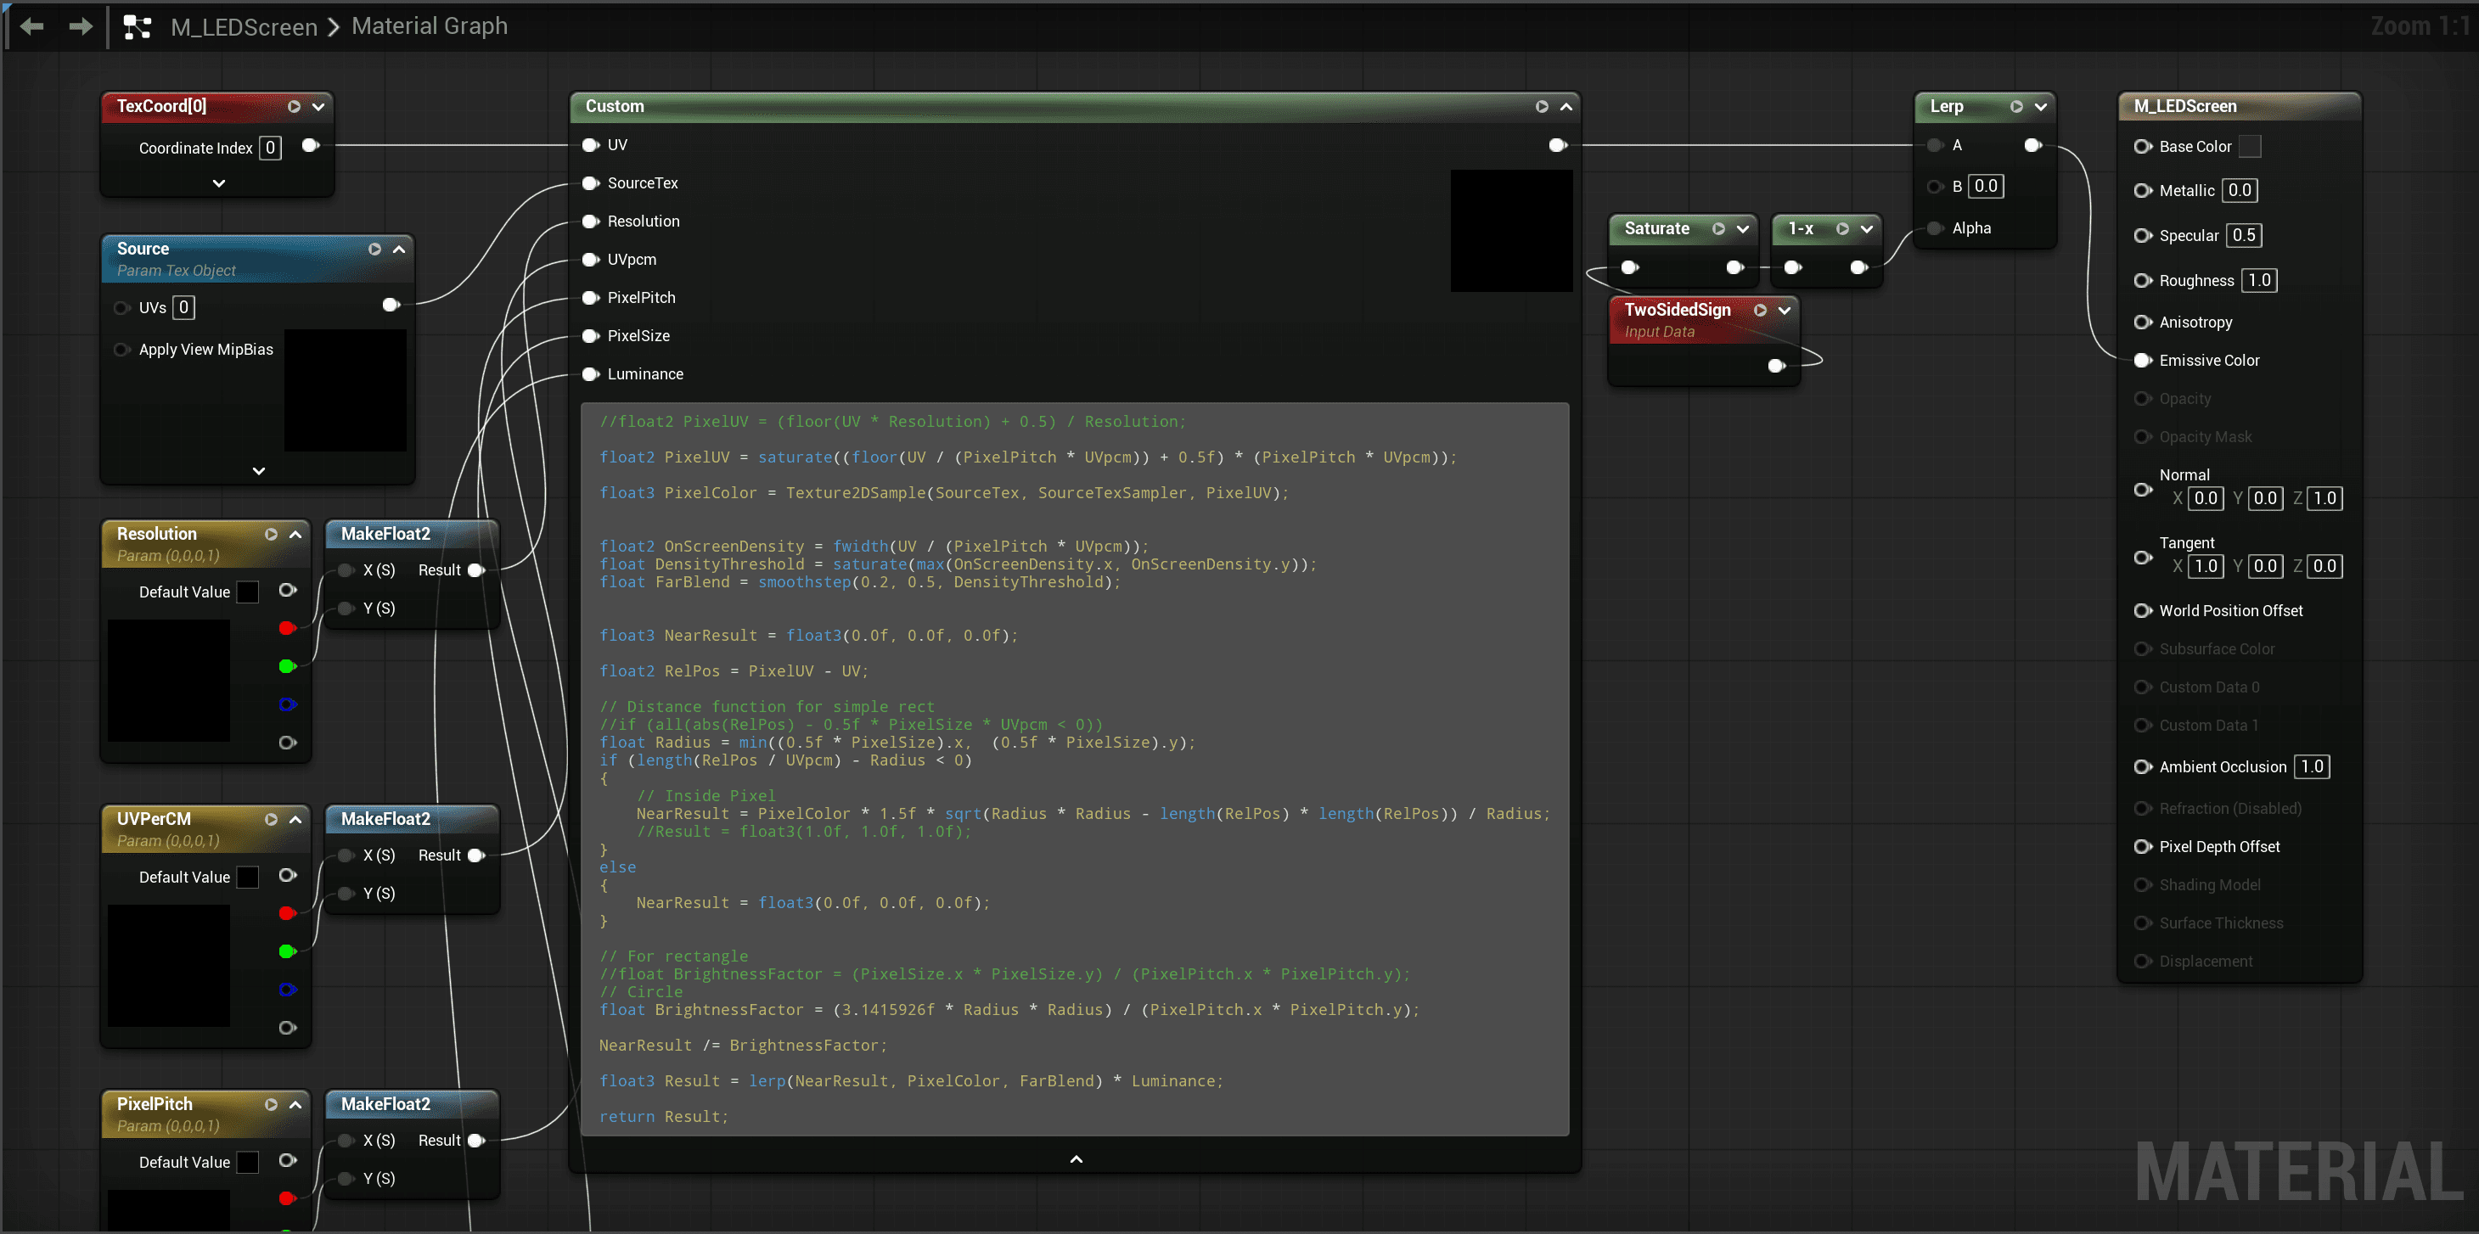Toggle preview icon on Custom node
This screenshot has width=2479, height=1234.
tap(1542, 107)
